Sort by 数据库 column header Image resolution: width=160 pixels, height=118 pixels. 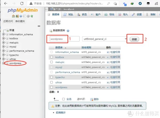[59, 47]
